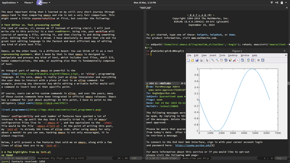
Task: Select the Edit Plot arrow tool
Action: pyautogui.click(x=207, y=60)
